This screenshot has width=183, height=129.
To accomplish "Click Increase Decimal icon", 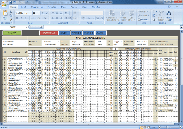I will click(98, 18).
